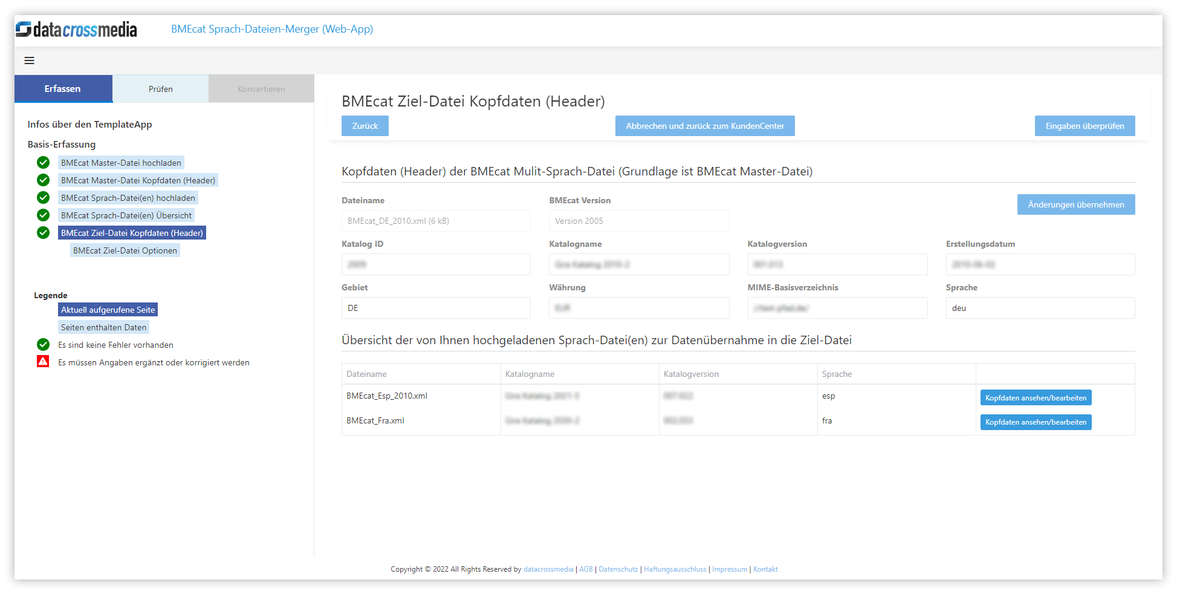1177x594 pixels.
Task: Open BMEcat Master-Datei hochladen step
Action: click(121, 163)
